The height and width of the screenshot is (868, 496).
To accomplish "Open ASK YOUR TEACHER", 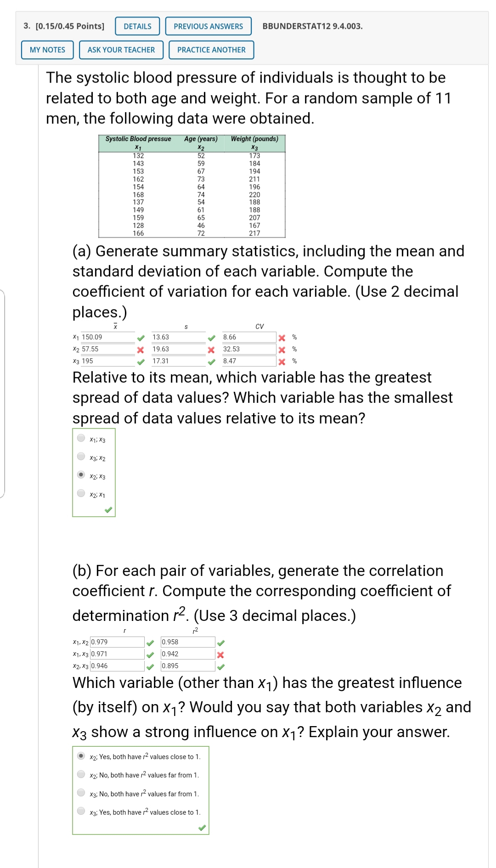I will pyautogui.click(x=121, y=50).
